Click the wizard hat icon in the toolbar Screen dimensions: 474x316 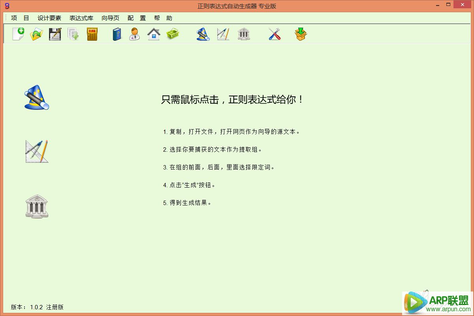tap(203, 34)
